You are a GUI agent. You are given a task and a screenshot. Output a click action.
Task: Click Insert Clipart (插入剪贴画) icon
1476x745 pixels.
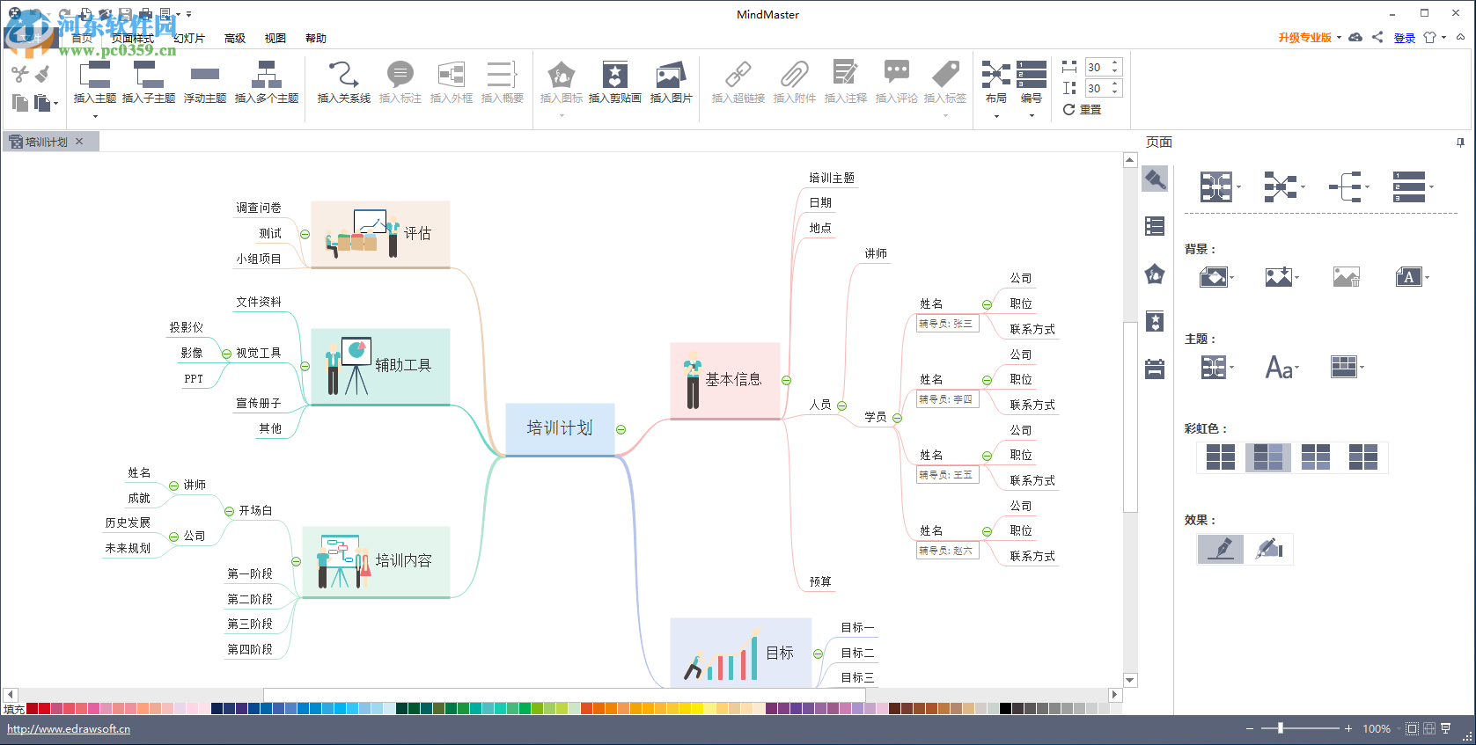(x=614, y=74)
